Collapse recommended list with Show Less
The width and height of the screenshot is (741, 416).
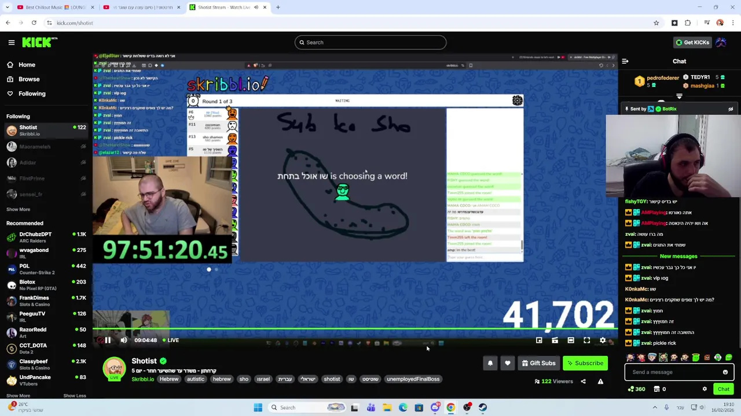click(74, 396)
